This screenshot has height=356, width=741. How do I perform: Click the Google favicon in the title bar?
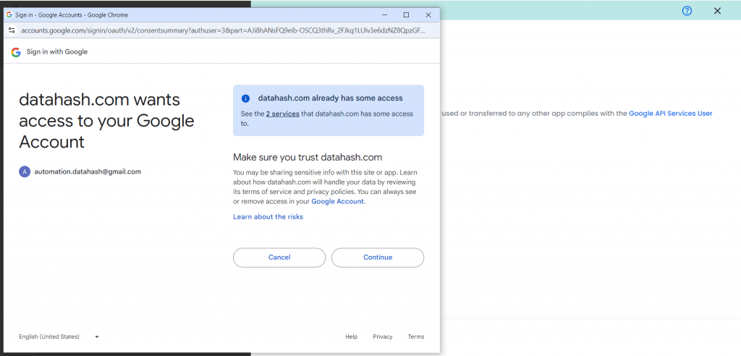coord(9,14)
